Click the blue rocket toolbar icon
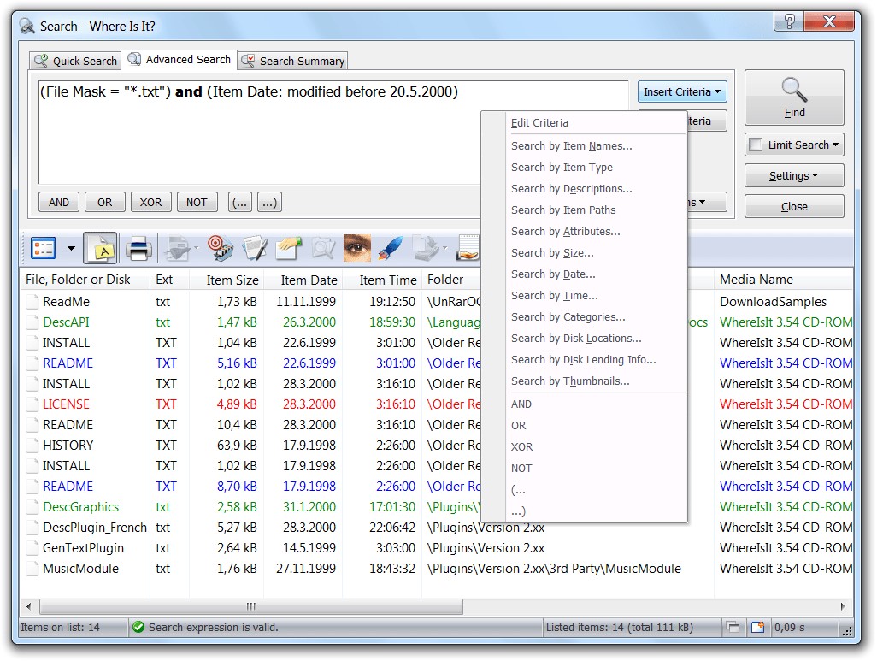 click(391, 249)
